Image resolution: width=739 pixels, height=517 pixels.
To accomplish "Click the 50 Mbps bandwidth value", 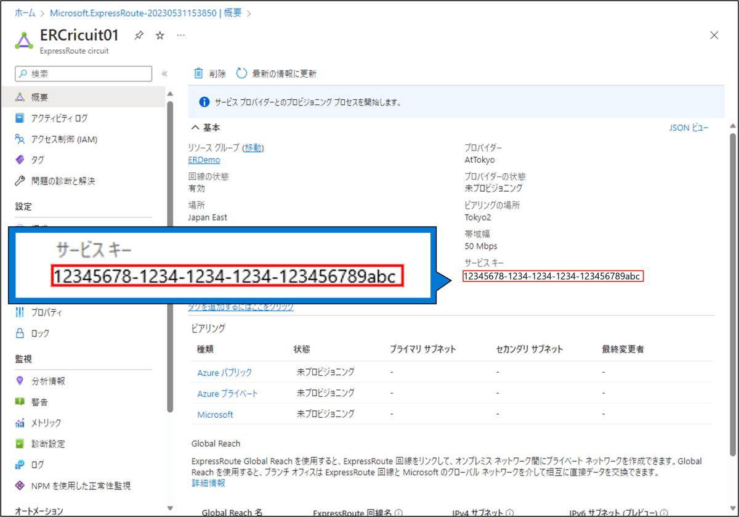I will (x=481, y=246).
